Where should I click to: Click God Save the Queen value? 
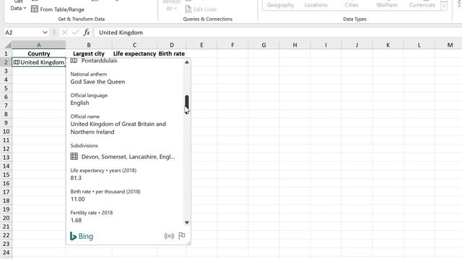(x=97, y=81)
